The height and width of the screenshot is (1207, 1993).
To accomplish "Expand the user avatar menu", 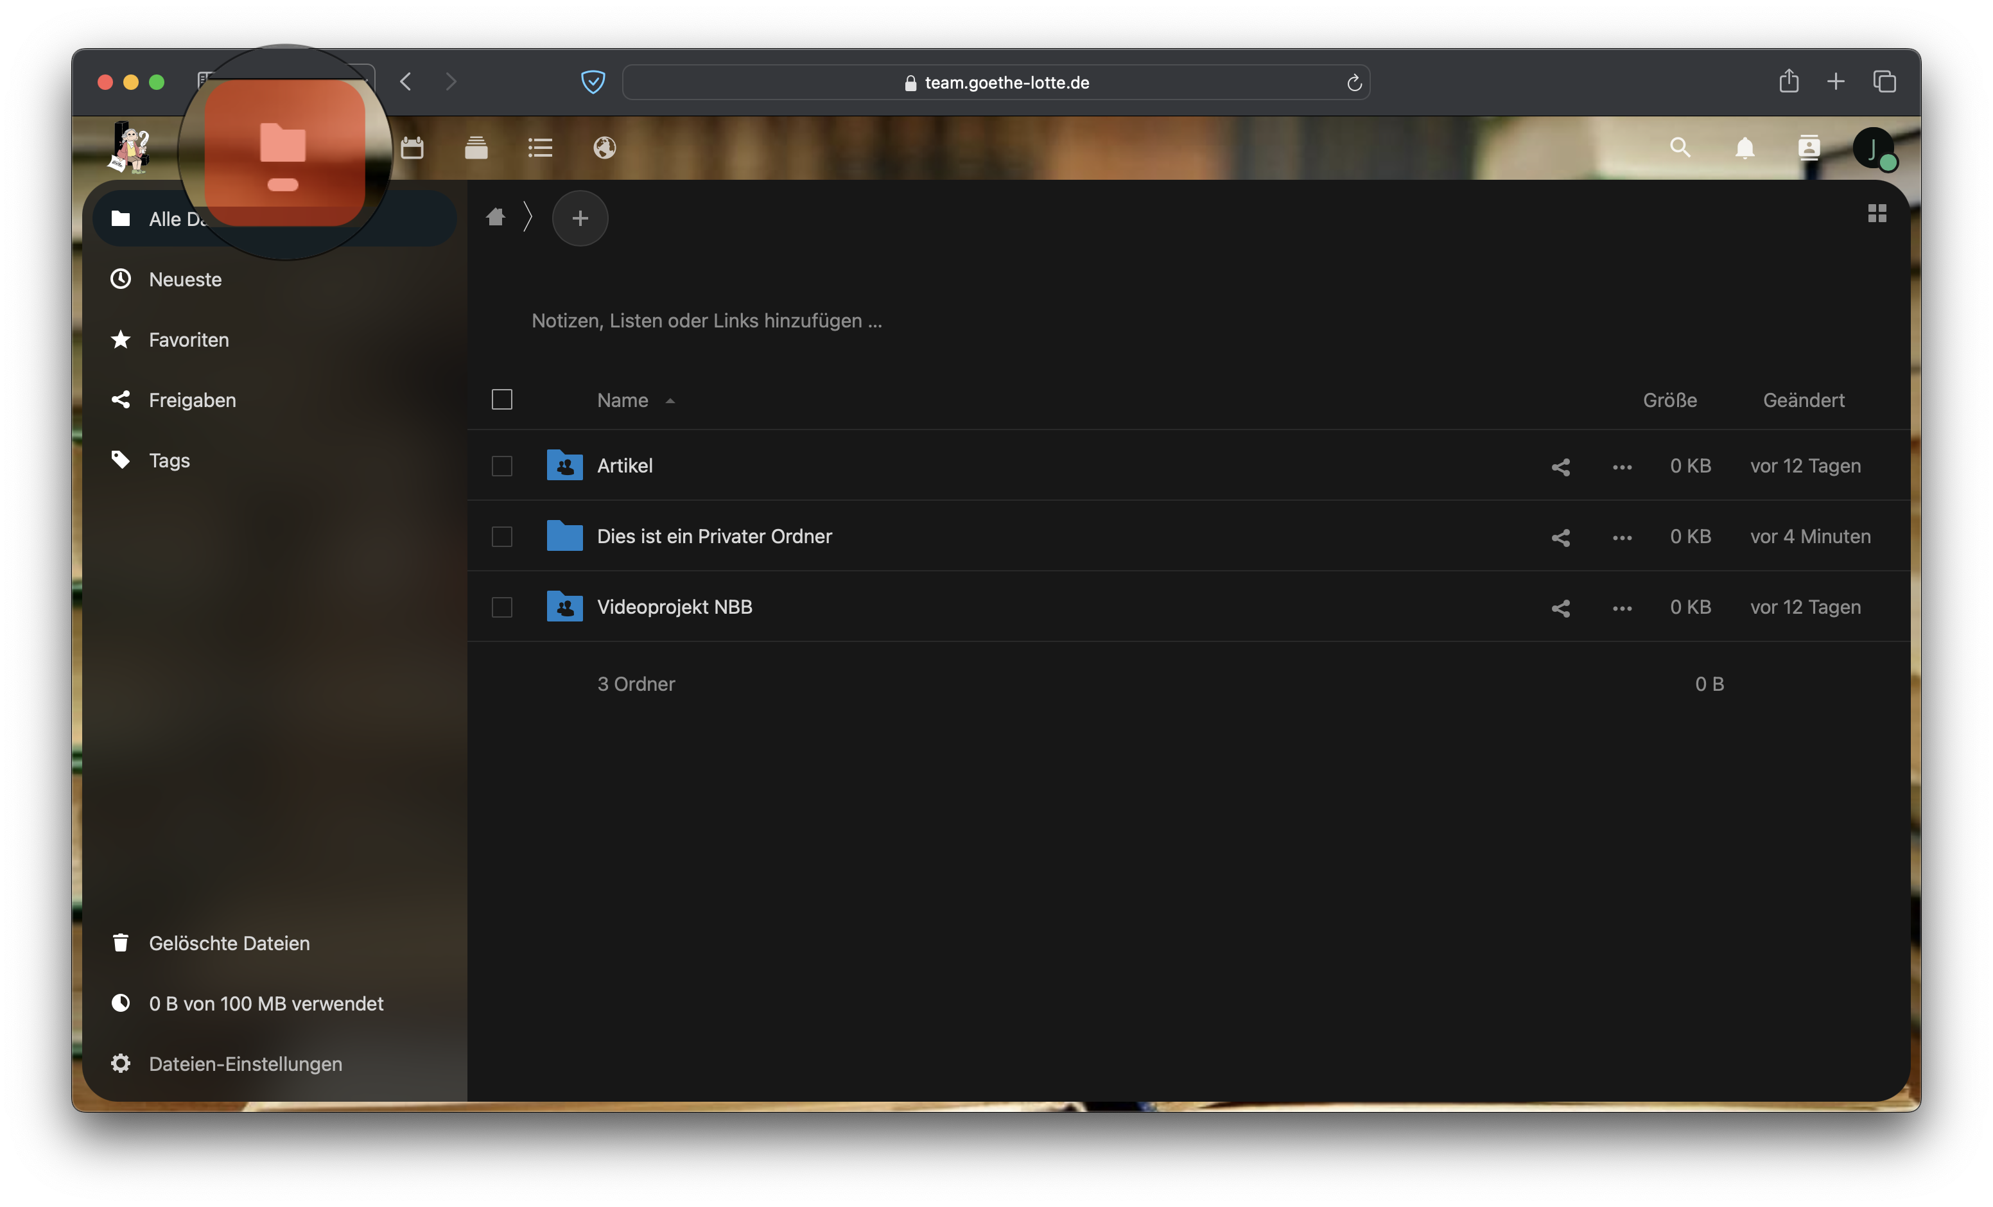I will click(x=1872, y=148).
